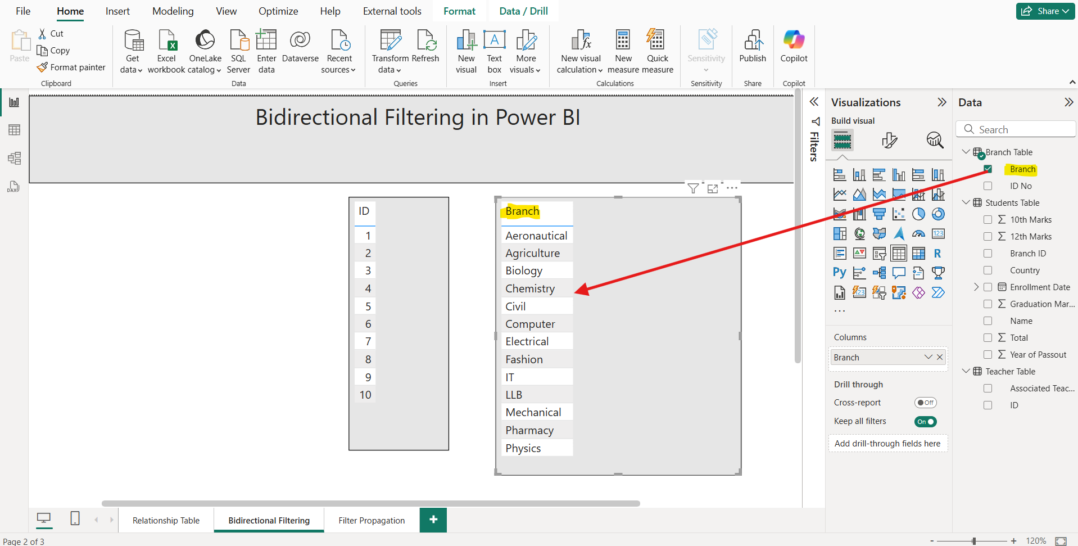Enable the Cross-report toggle

925,402
